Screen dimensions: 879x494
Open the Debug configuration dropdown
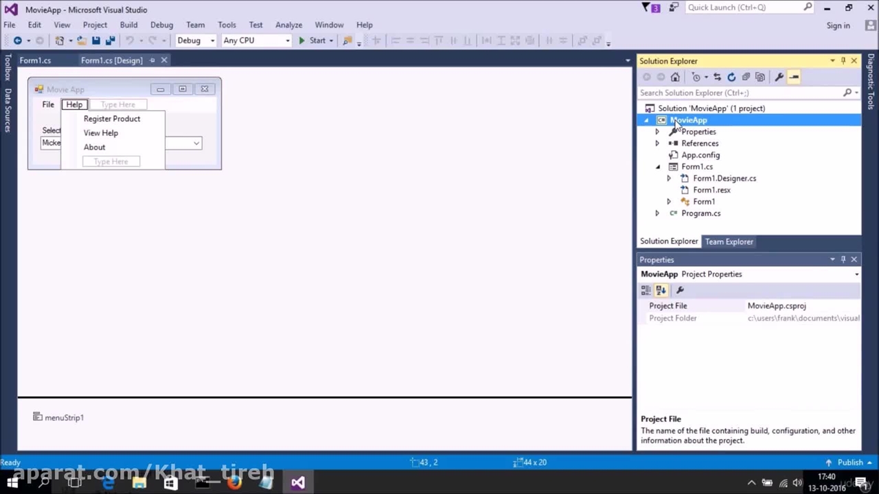[x=196, y=40]
